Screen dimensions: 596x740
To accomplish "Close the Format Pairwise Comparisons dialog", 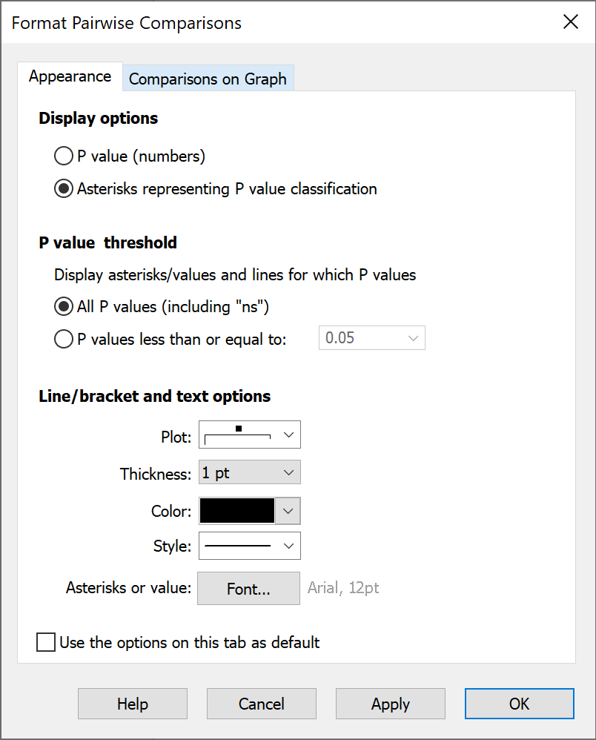I will pos(570,22).
